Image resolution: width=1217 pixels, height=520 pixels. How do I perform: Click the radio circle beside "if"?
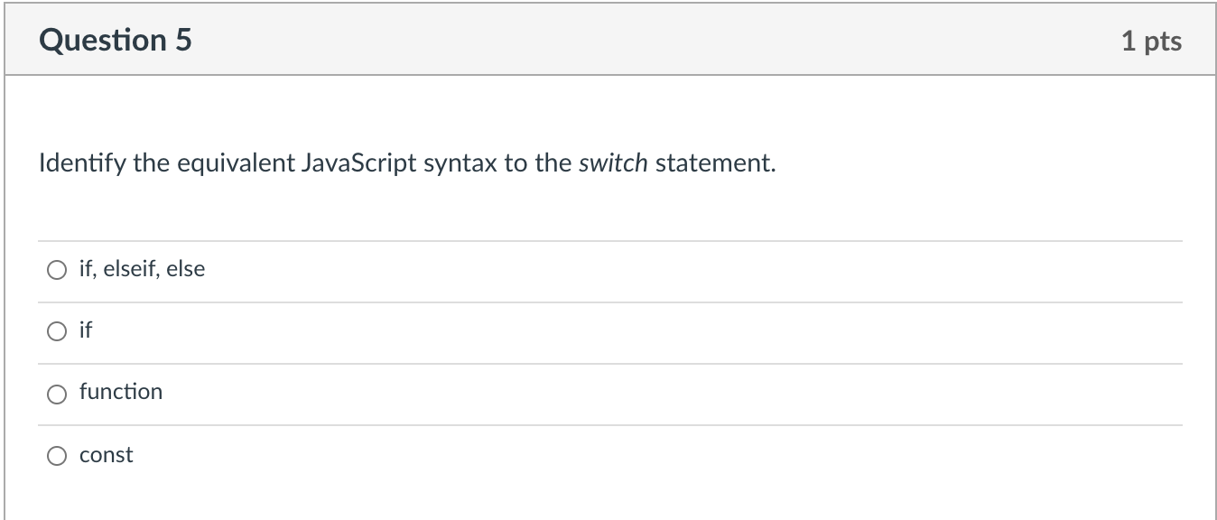(x=56, y=330)
